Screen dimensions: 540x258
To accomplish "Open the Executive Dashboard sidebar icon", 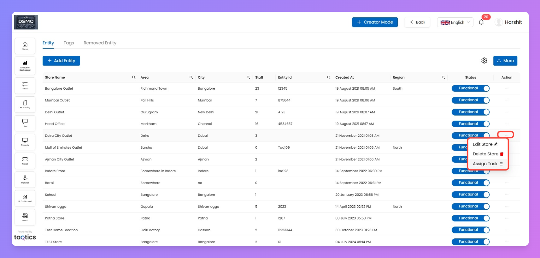I will (x=25, y=65).
